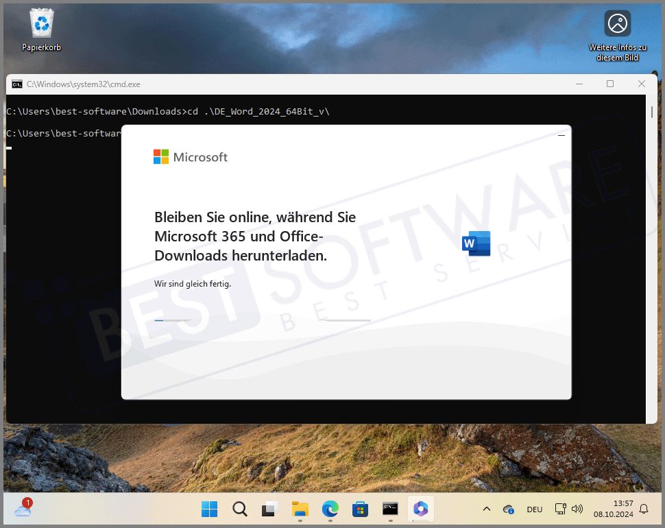Maximize the cmd.exe window
Image resolution: width=665 pixels, height=528 pixels.
coord(610,84)
